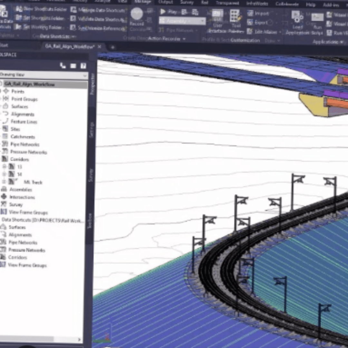The image size is (348, 348).
Task: Click the Intersections icon in the tree
Action: point(4,197)
